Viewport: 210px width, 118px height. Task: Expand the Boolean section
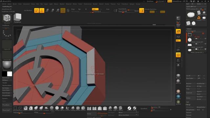189,112
